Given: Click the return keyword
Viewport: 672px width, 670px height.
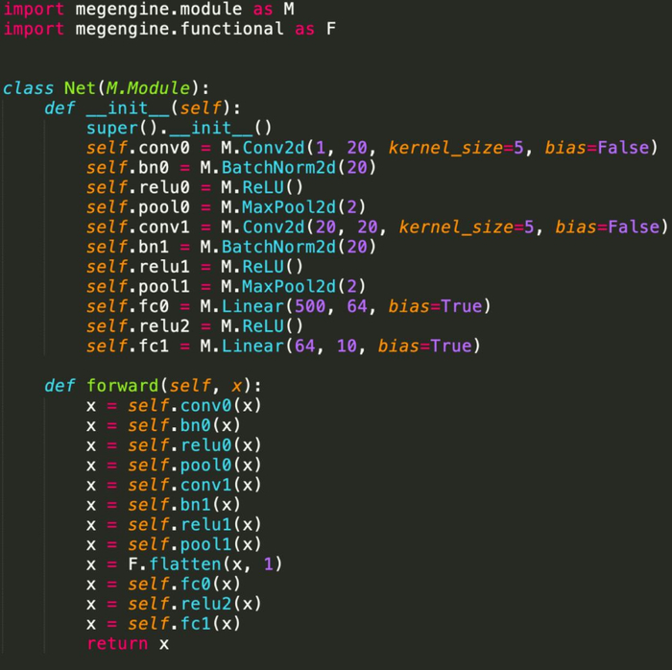Looking at the screenshot, I should pyautogui.click(x=117, y=643).
